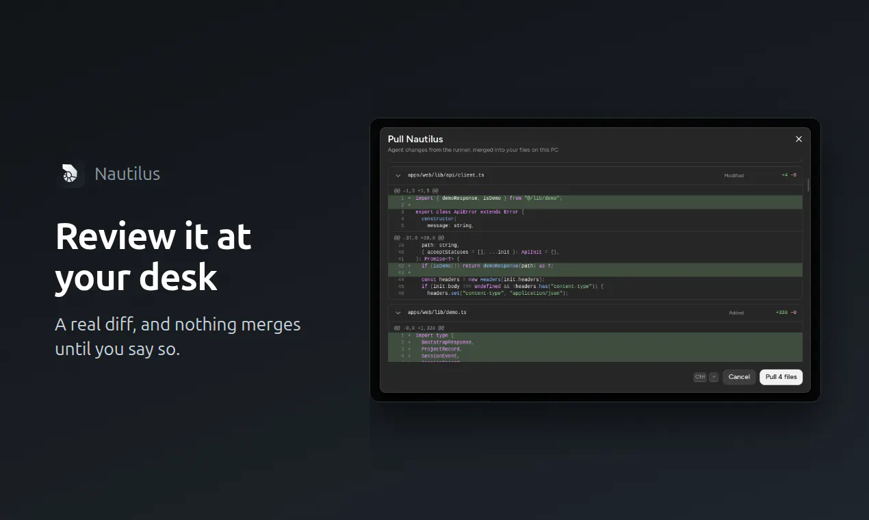The width and height of the screenshot is (869, 520).
Task: Click the constructor( code line
Action: tap(595, 218)
